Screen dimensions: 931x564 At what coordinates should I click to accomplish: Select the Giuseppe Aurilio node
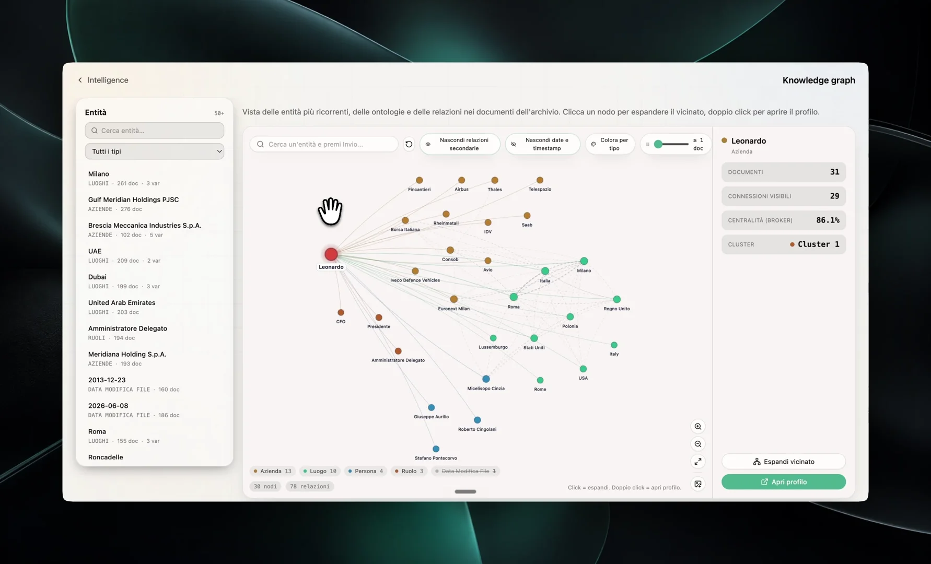click(x=432, y=408)
